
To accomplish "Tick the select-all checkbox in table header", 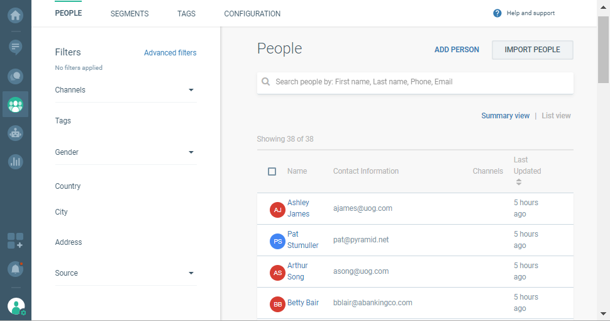I will point(272,171).
